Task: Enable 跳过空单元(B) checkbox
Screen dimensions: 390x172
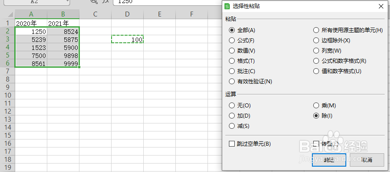Action: tap(232, 144)
